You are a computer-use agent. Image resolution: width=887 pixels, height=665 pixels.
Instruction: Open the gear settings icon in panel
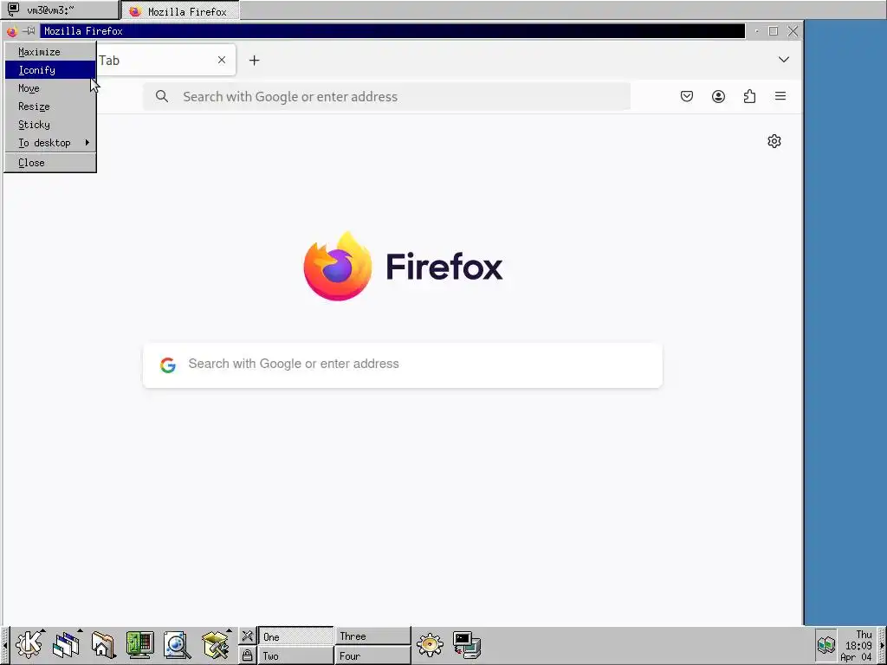[430, 644]
